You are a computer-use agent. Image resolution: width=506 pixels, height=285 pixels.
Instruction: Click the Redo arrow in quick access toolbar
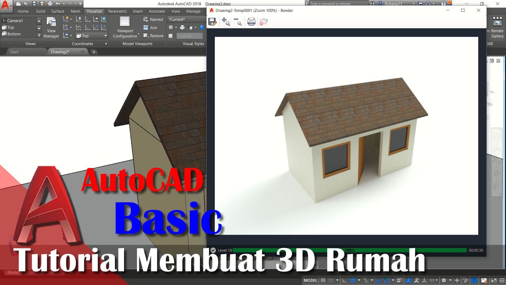coord(70,4)
